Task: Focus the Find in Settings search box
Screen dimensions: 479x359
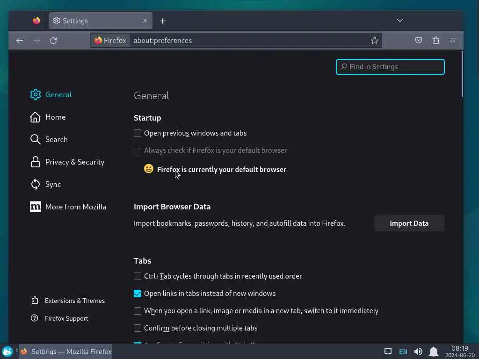Action: click(x=390, y=67)
